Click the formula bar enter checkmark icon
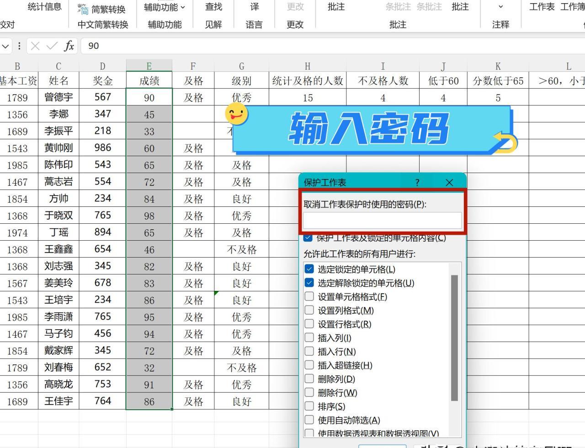Screen dimensions: 585x448 click(52, 46)
